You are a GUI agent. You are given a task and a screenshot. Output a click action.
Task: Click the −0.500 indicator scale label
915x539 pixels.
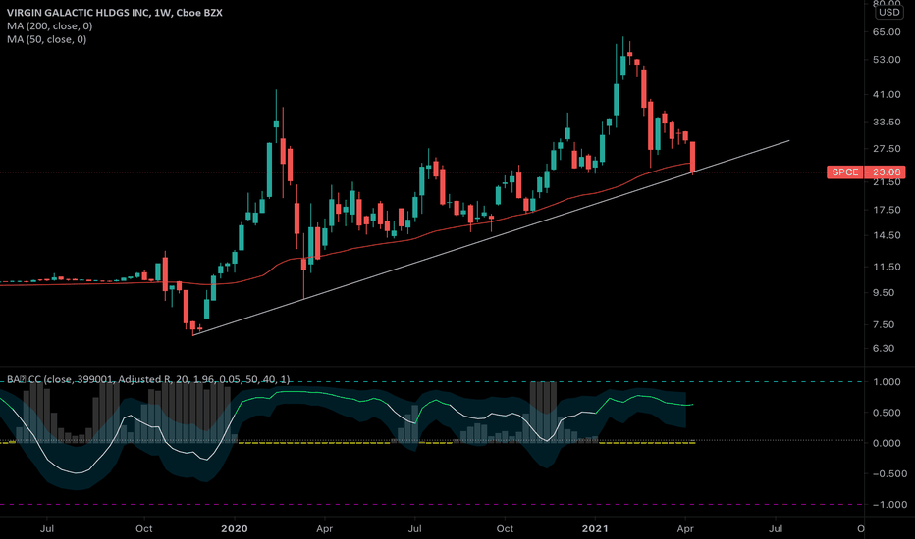889,473
